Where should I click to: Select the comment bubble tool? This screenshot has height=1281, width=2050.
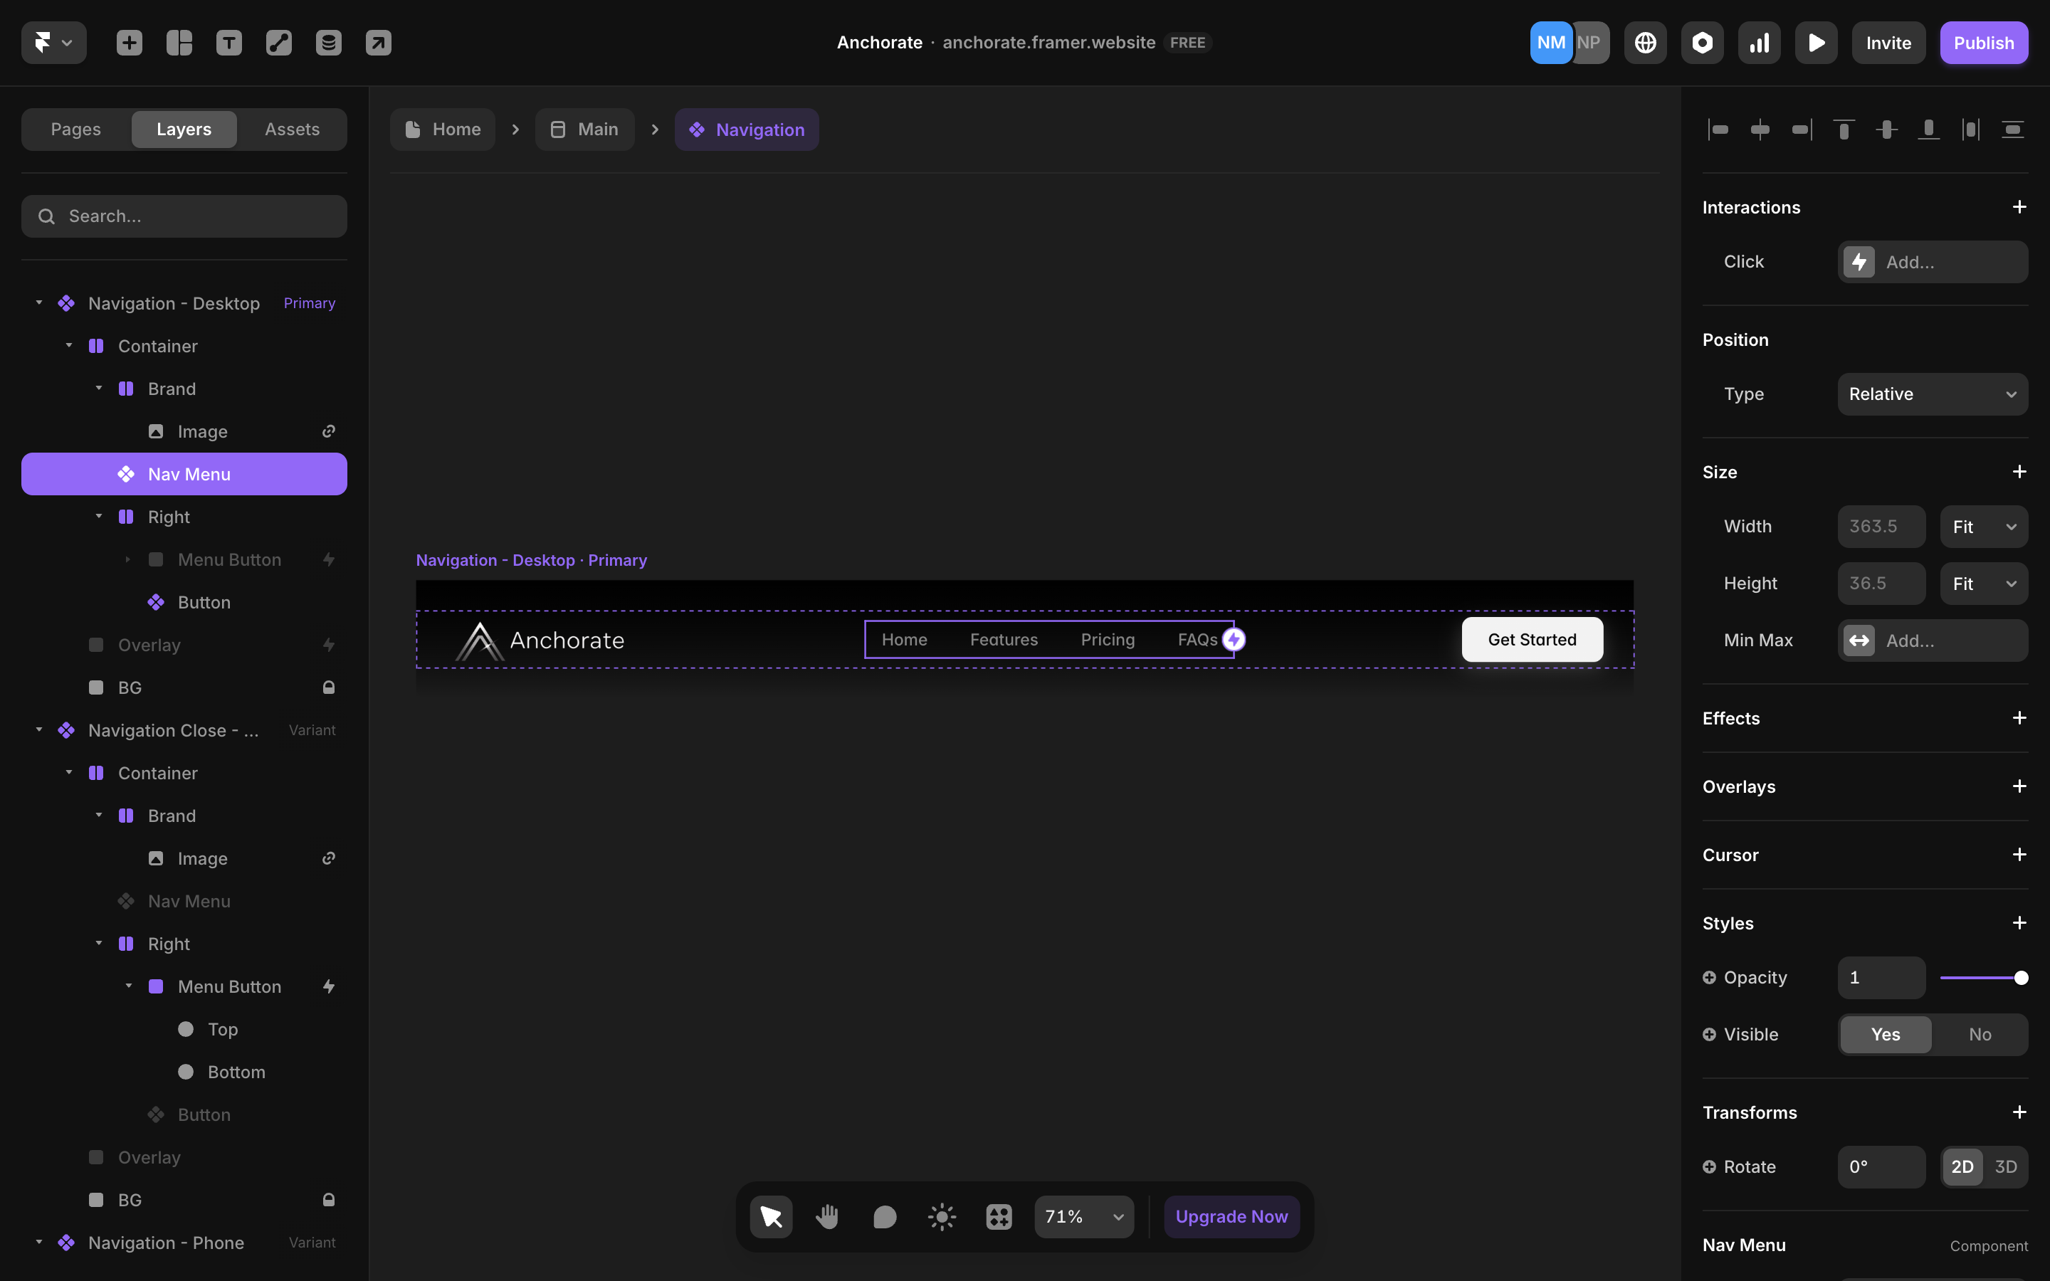point(884,1217)
